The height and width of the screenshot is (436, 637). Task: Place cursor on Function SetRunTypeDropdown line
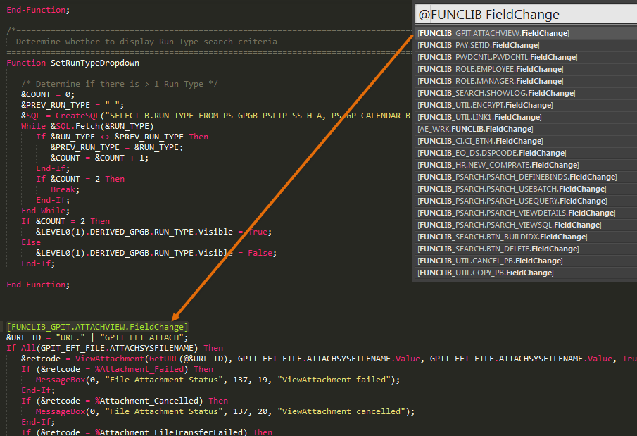pyautogui.click(x=72, y=63)
